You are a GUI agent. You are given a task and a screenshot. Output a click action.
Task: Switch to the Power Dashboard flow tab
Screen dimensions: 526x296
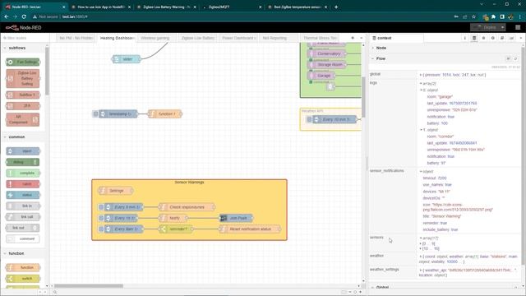click(x=238, y=39)
